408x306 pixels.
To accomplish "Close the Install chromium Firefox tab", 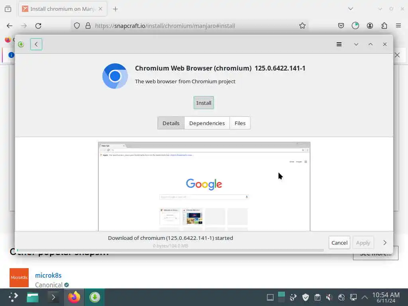I will (100, 9).
